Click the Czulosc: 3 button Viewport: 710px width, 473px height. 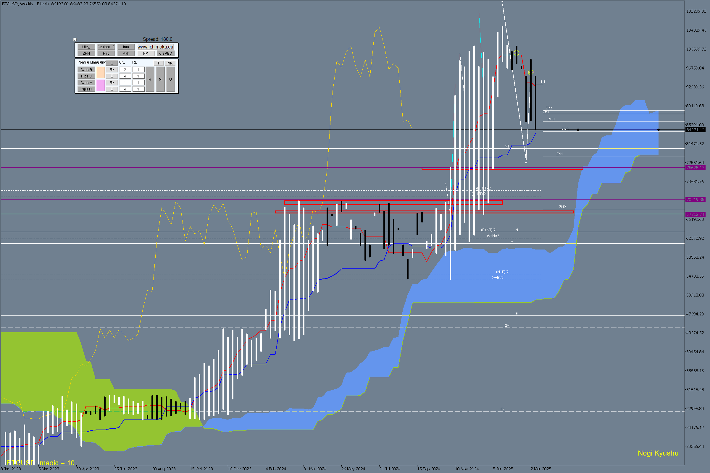106,47
